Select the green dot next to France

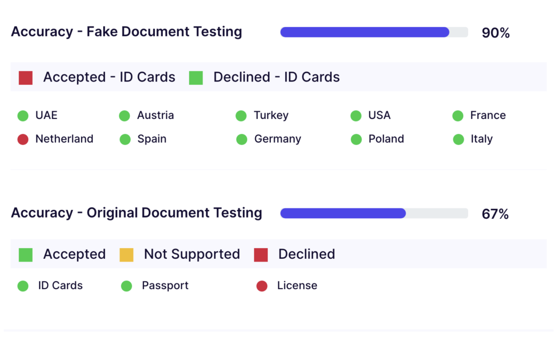458,116
